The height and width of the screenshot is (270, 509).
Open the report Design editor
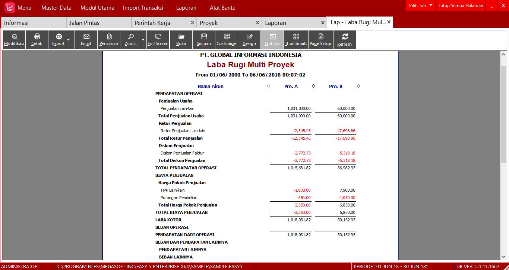[249, 39]
